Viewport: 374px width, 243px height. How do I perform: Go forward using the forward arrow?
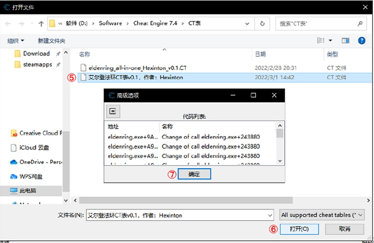[21, 23]
